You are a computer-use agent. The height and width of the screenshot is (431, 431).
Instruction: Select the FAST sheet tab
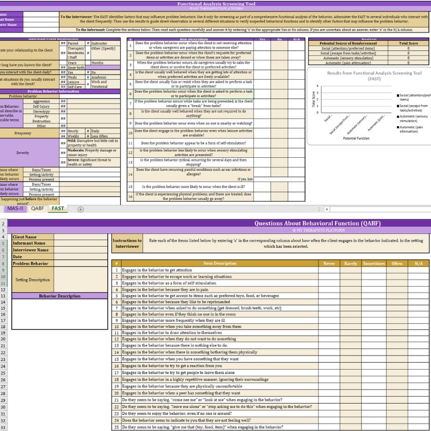tap(58, 208)
